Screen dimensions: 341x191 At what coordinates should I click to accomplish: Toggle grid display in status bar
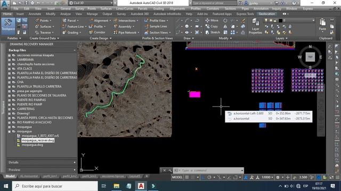tap(187, 177)
